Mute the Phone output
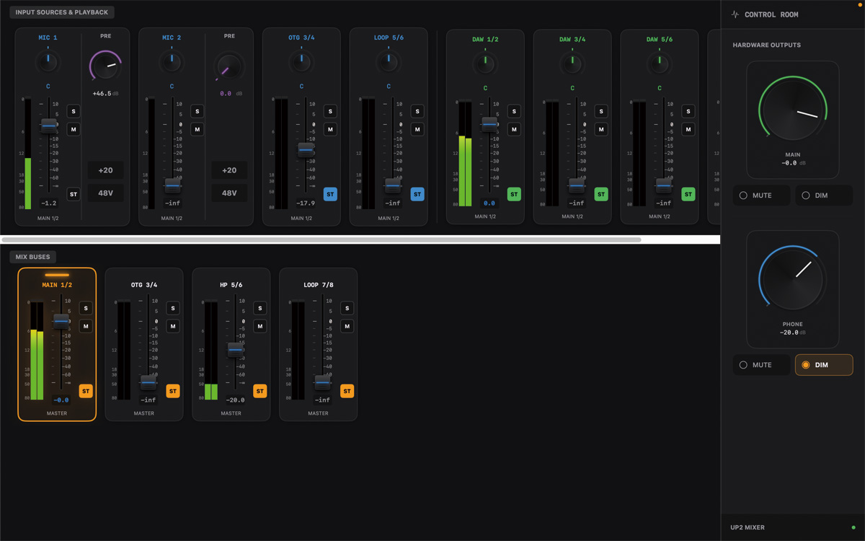The image size is (865, 541). click(762, 365)
